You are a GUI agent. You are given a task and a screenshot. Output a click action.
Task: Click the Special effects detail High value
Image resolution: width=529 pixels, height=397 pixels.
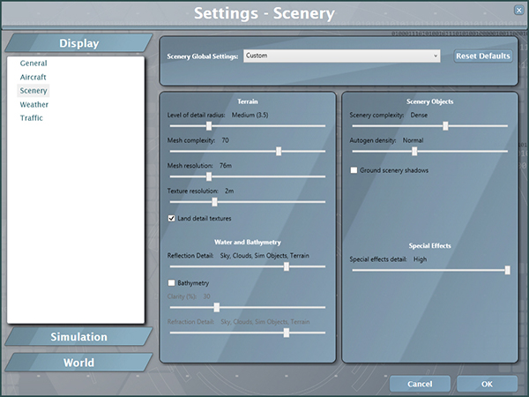click(420, 259)
